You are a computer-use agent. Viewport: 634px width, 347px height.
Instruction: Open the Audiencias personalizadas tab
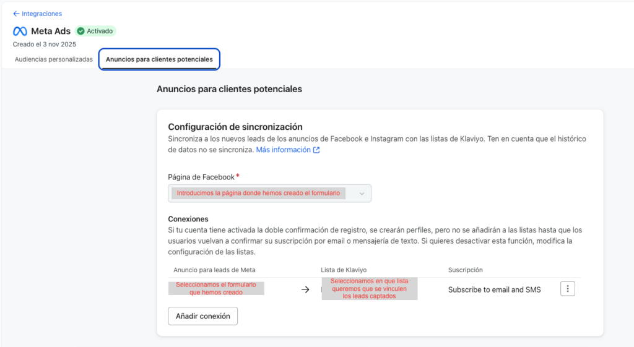[x=54, y=59]
